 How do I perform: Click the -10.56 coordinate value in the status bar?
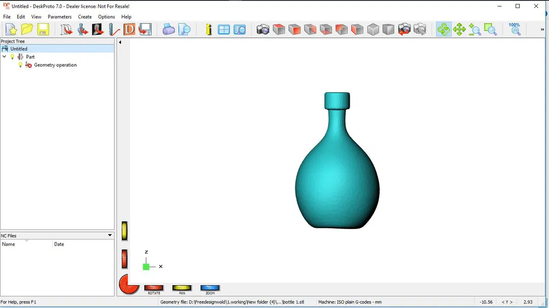(x=486, y=302)
